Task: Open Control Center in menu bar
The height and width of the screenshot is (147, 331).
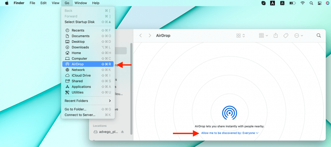Action: [319, 3]
